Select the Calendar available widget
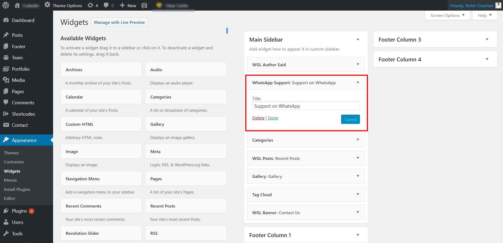The image size is (503, 243). (101, 97)
